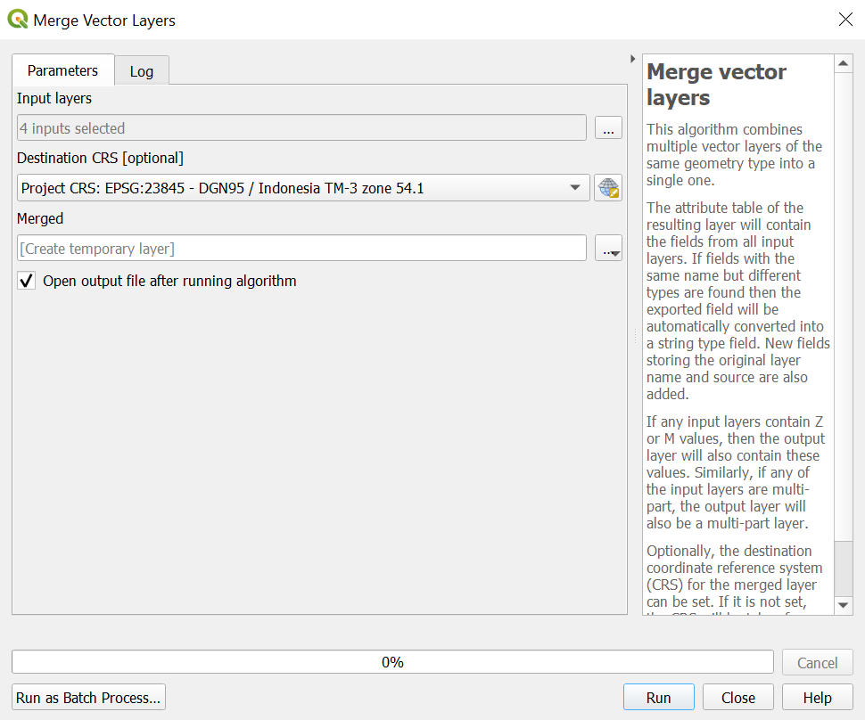The width and height of the screenshot is (865, 720).
Task: Switch to the Parameters tab
Action: (x=62, y=70)
